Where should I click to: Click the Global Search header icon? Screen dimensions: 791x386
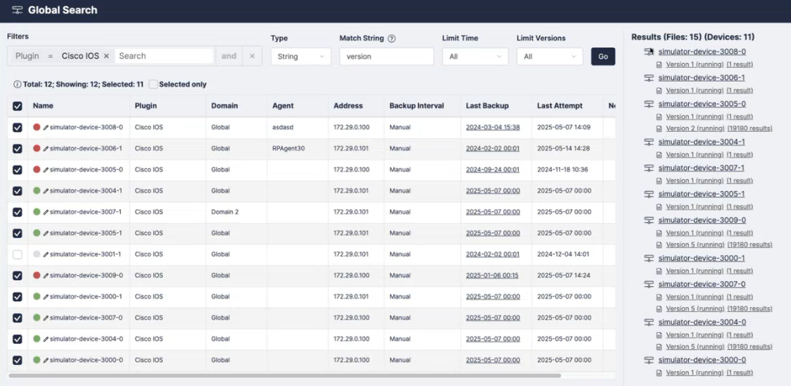pos(17,10)
